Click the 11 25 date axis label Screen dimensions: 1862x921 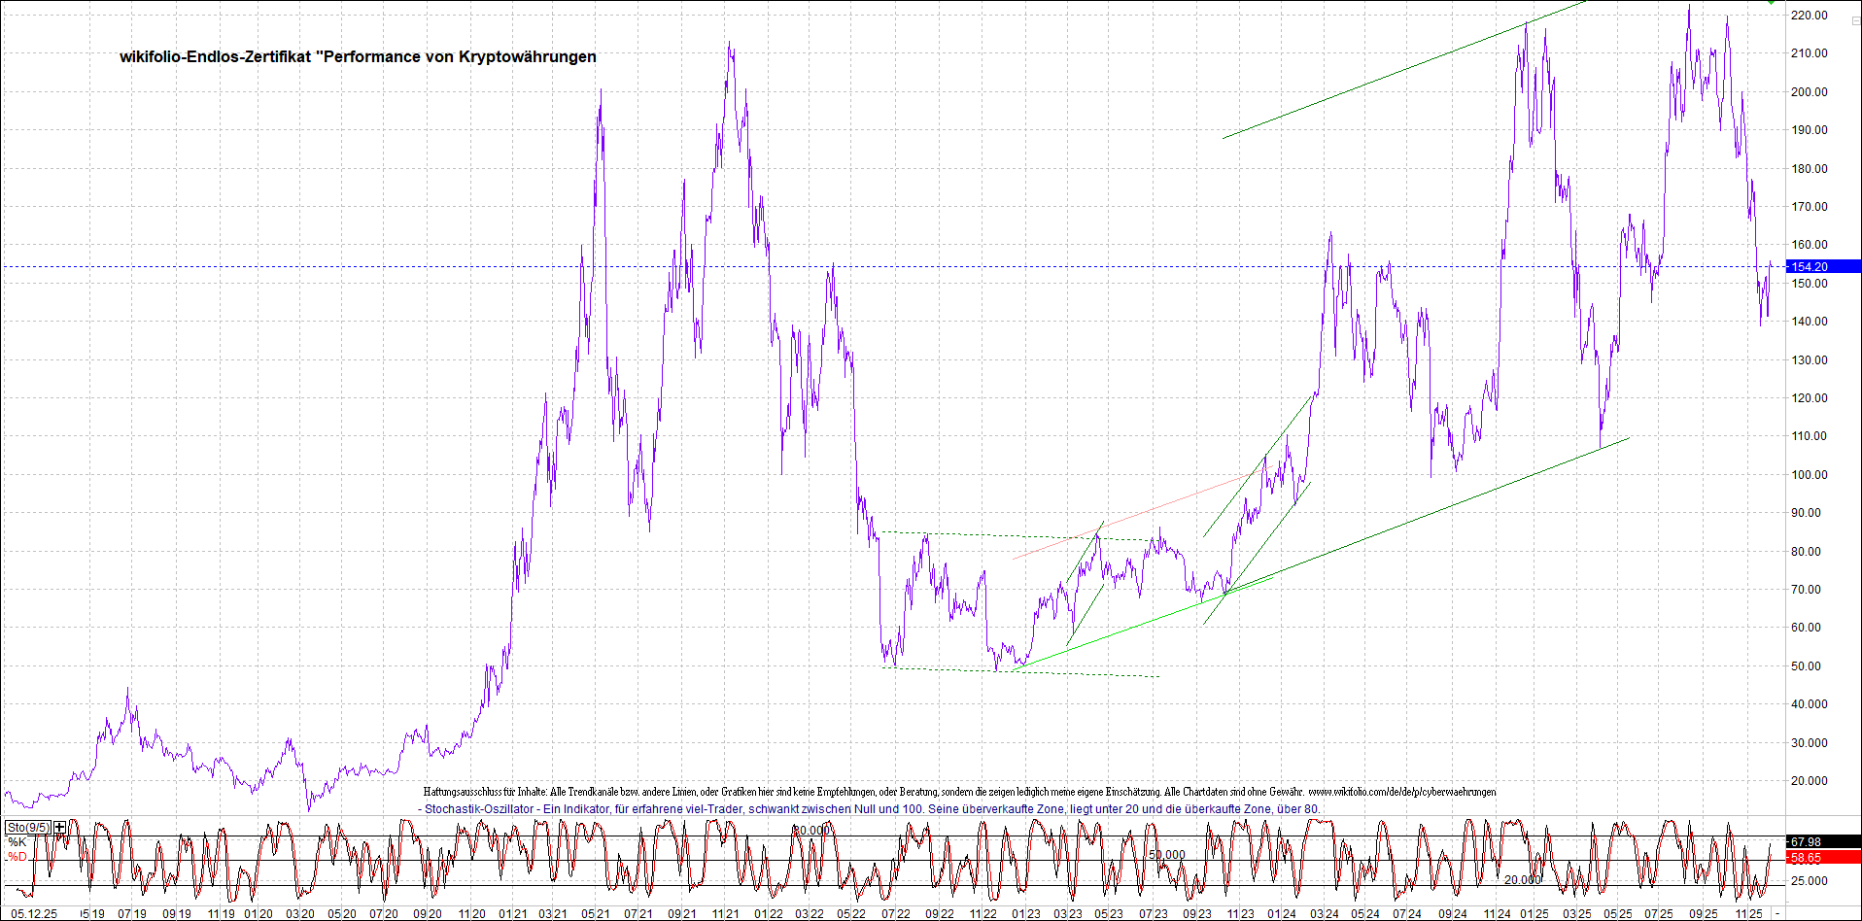click(1748, 914)
